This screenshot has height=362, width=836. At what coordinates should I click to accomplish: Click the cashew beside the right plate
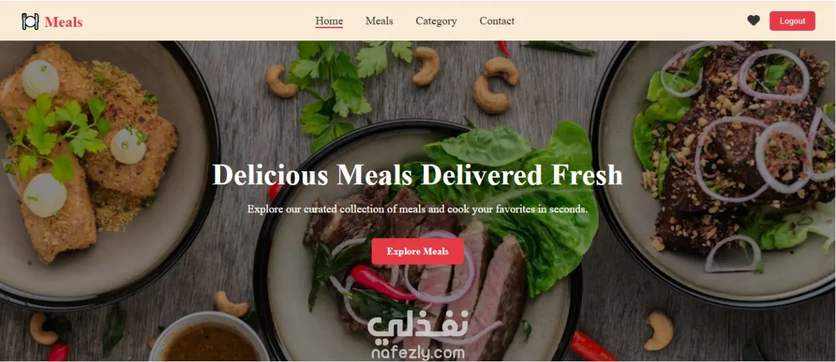coord(658,330)
